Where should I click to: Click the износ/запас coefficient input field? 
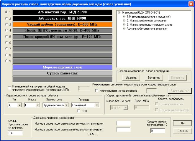click(151, 91)
